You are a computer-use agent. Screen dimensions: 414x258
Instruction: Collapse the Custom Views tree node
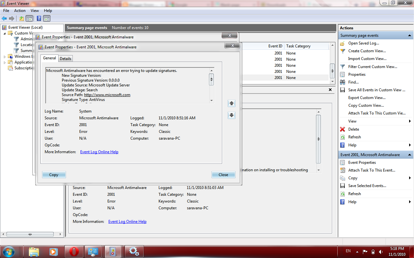pos(5,33)
